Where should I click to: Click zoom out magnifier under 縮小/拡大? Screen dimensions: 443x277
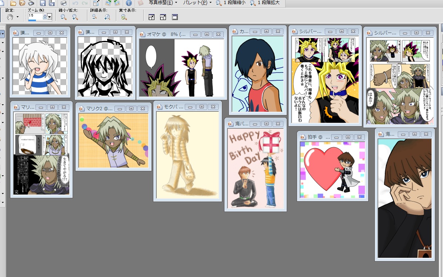tap(64, 17)
